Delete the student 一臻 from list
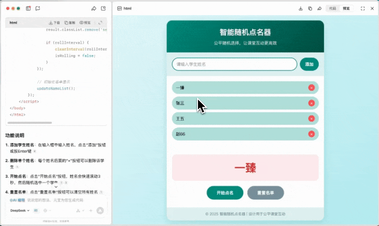 coord(312,88)
